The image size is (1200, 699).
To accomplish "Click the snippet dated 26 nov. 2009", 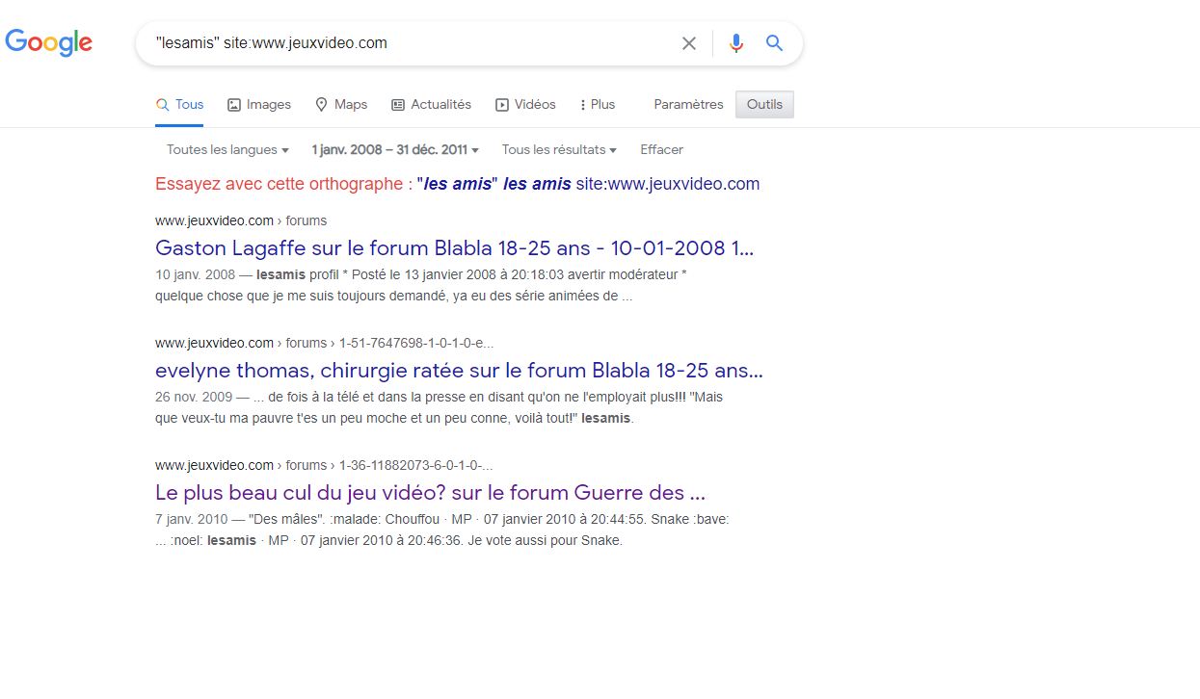I will (439, 407).
